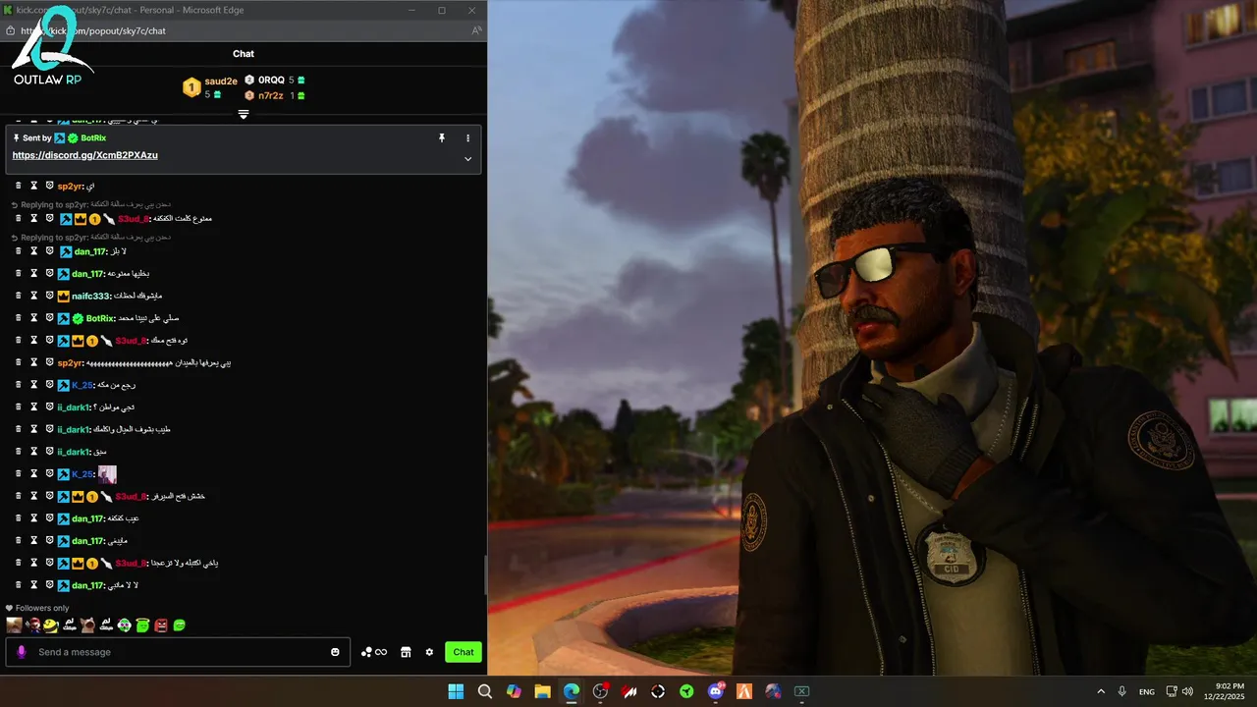Ban dan_117 on the bottom message
The height and width of the screenshot is (707, 1257).
pyautogui.click(x=49, y=585)
